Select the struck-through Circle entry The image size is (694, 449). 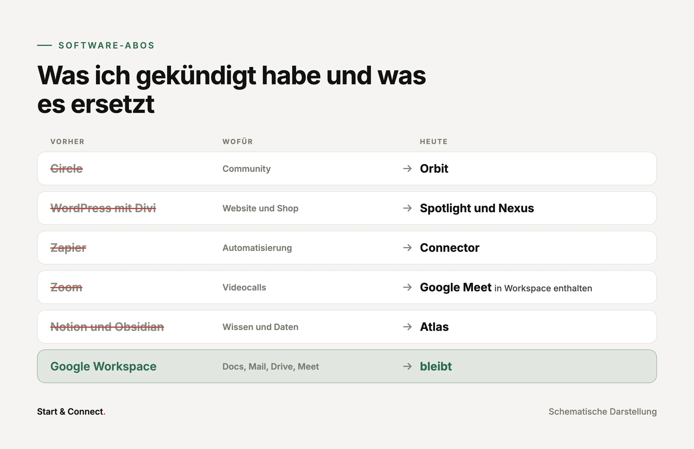(67, 169)
